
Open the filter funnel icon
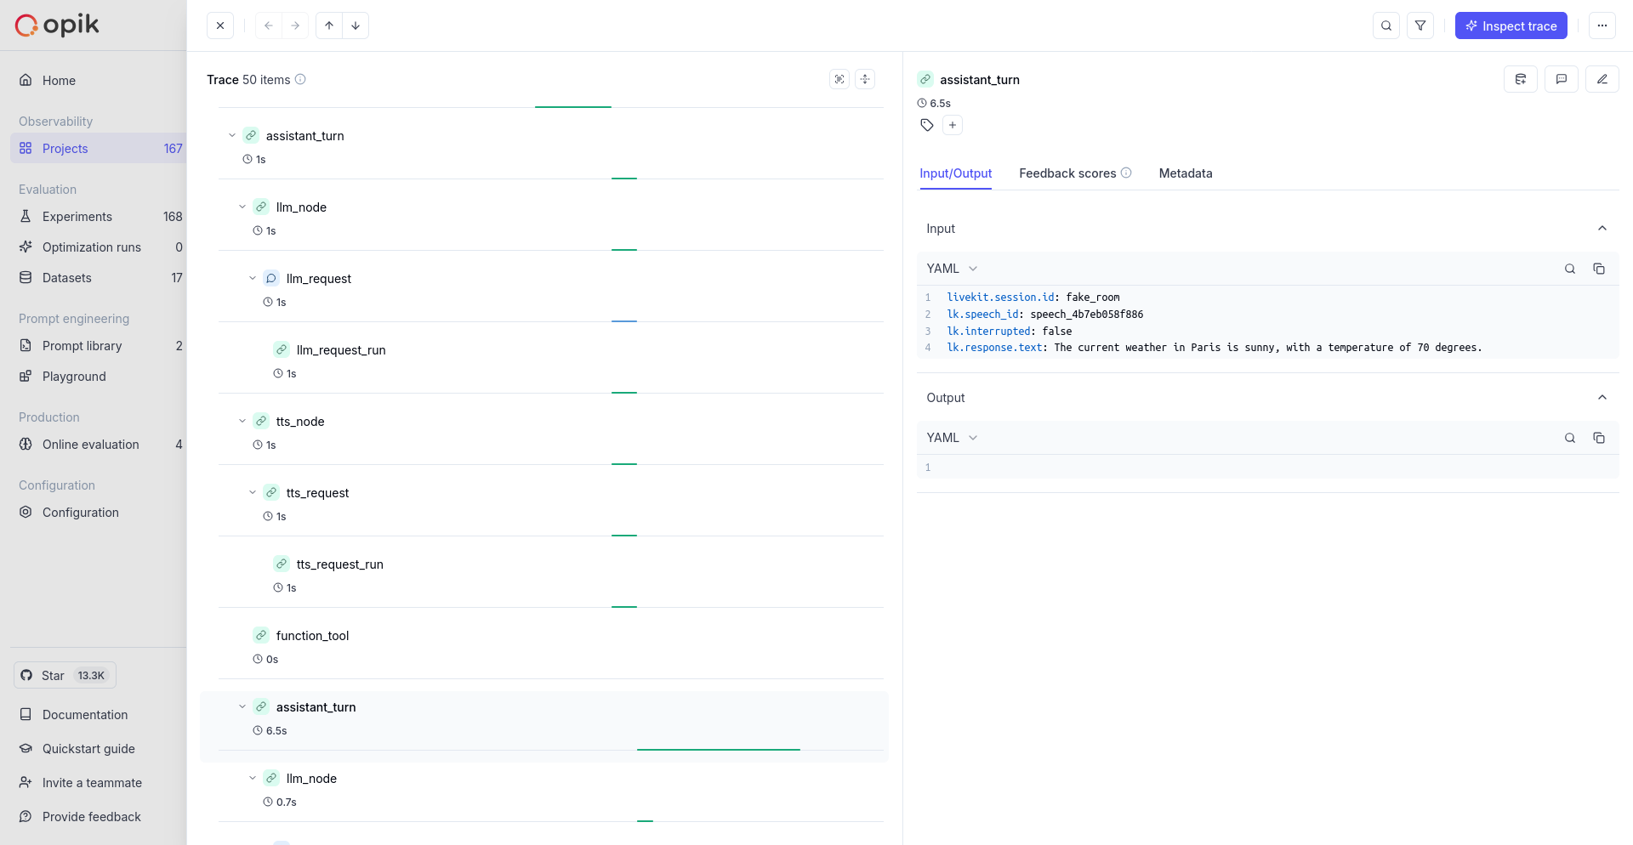click(1420, 26)
